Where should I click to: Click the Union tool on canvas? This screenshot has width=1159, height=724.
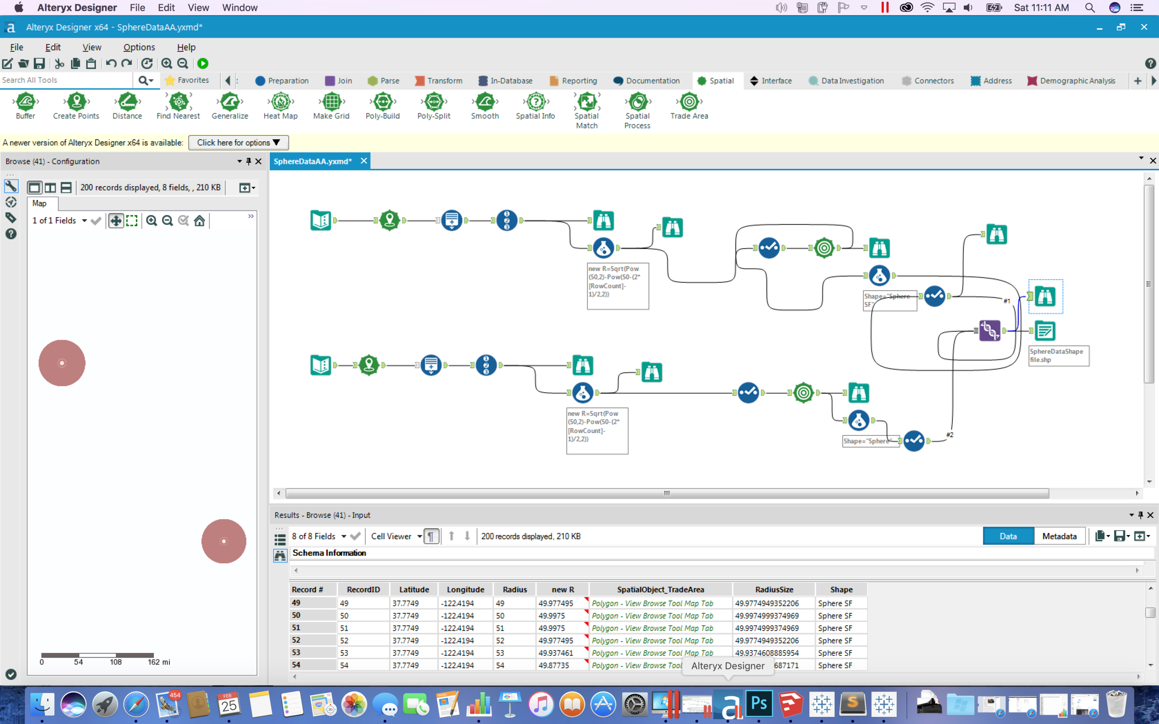click(989, 330)
